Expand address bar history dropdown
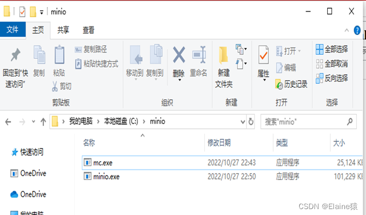The width and height of the screenshot is (366, 215). click(x=243, y=121)
